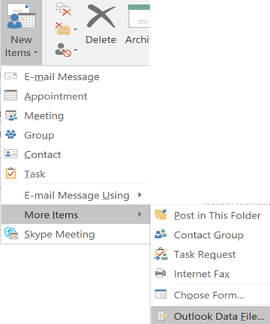Select the Internet Fax printer icon
The height and width of the screenshot is (324, 270).
[160, 273]
